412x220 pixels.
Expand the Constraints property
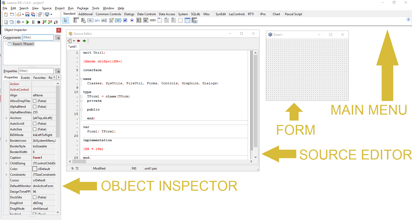point(6,175)
